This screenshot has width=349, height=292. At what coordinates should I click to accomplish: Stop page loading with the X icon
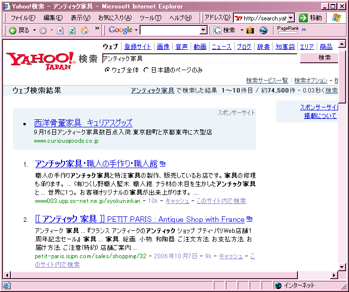pos(61,30)
